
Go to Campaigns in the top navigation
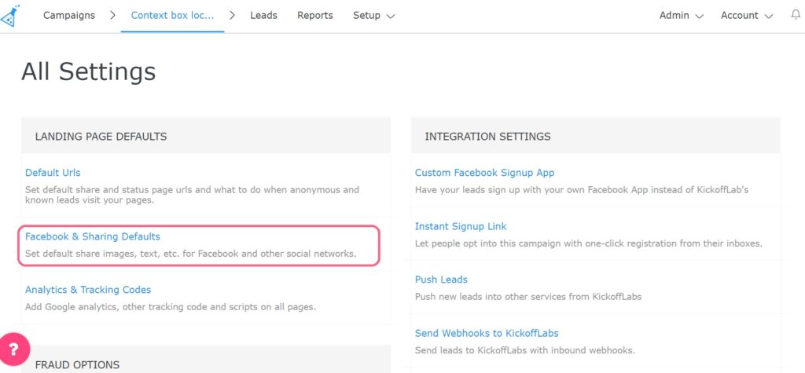click(x=69, y=16)
